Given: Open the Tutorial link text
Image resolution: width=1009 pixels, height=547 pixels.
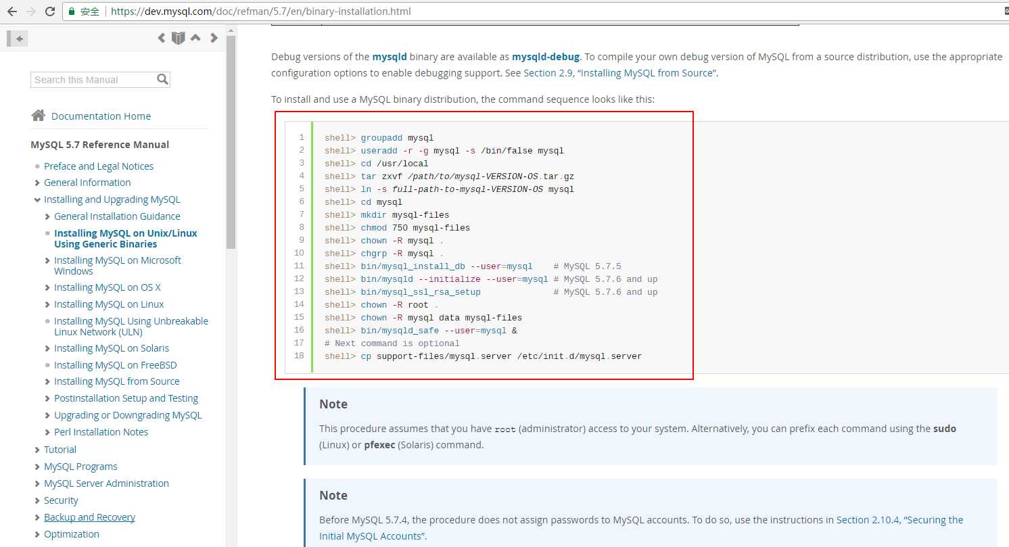Looking at the screenshot, I should pos(60,450).
